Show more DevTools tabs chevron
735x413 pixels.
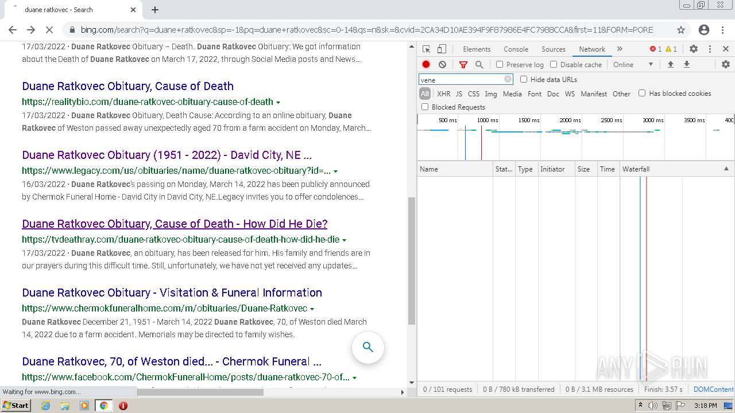pos(620,49)
